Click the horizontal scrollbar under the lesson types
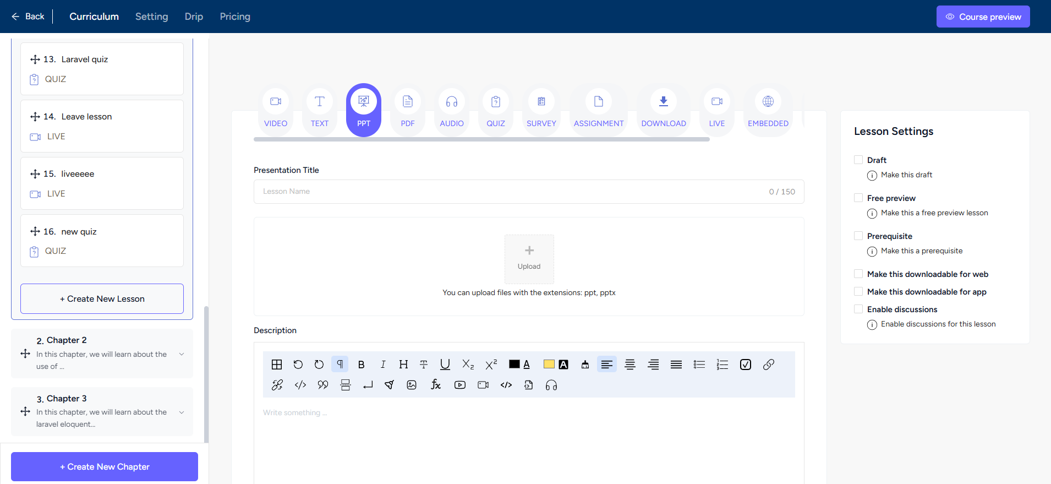This screenshot has height=484, width=1051. pos(481,139)
